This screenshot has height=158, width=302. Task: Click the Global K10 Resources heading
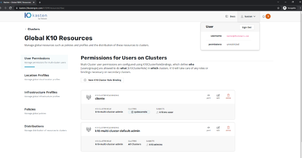pos(59,38)
